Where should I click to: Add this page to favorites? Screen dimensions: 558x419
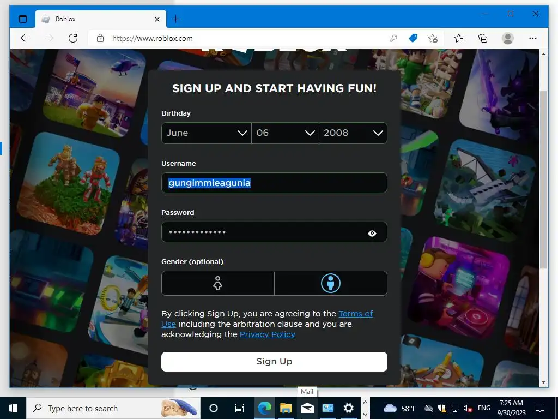(433, 38)
